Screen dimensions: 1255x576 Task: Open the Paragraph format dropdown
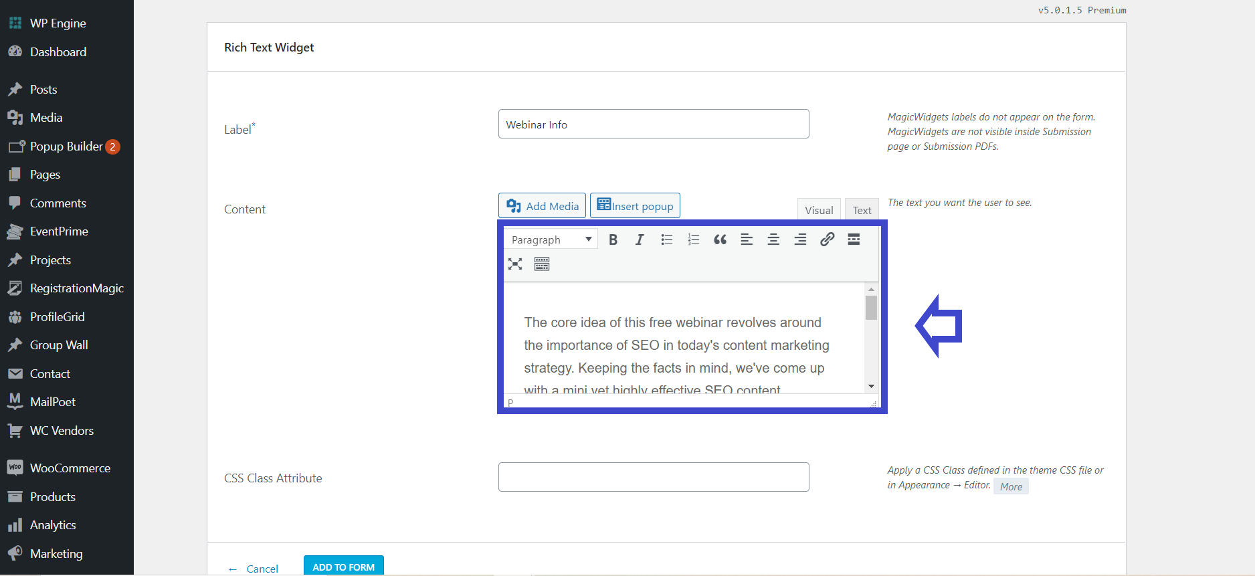551,239
